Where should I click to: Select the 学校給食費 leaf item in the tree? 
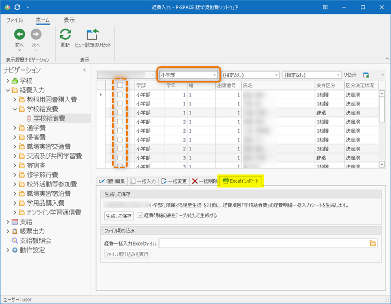point(50,118)
